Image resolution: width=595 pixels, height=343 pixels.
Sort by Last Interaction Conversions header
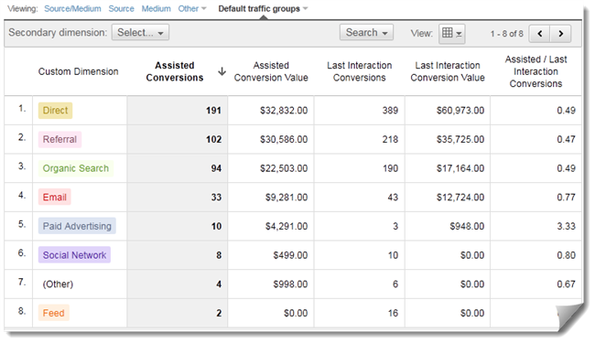[x=360, y=71]
